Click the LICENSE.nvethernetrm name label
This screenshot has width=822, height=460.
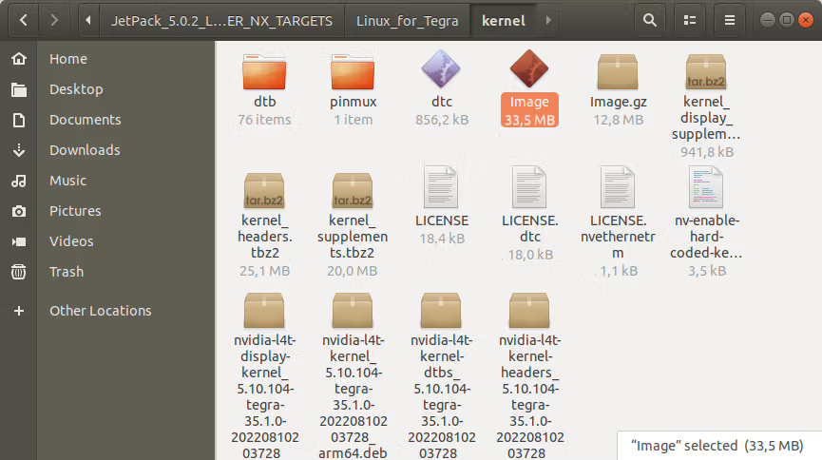coord(618,237)
